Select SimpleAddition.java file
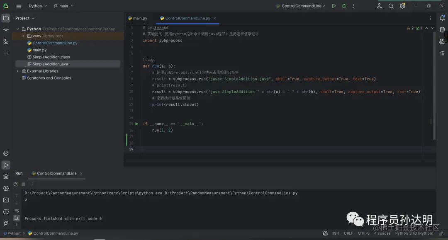This screenshot has height=240, width=448. (50, 64)
